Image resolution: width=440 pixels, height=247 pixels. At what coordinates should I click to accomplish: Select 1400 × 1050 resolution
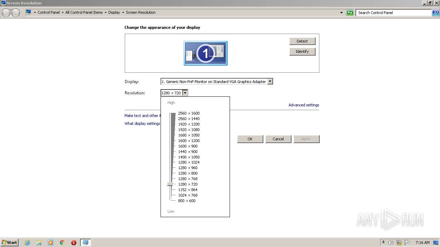point(189,157)
